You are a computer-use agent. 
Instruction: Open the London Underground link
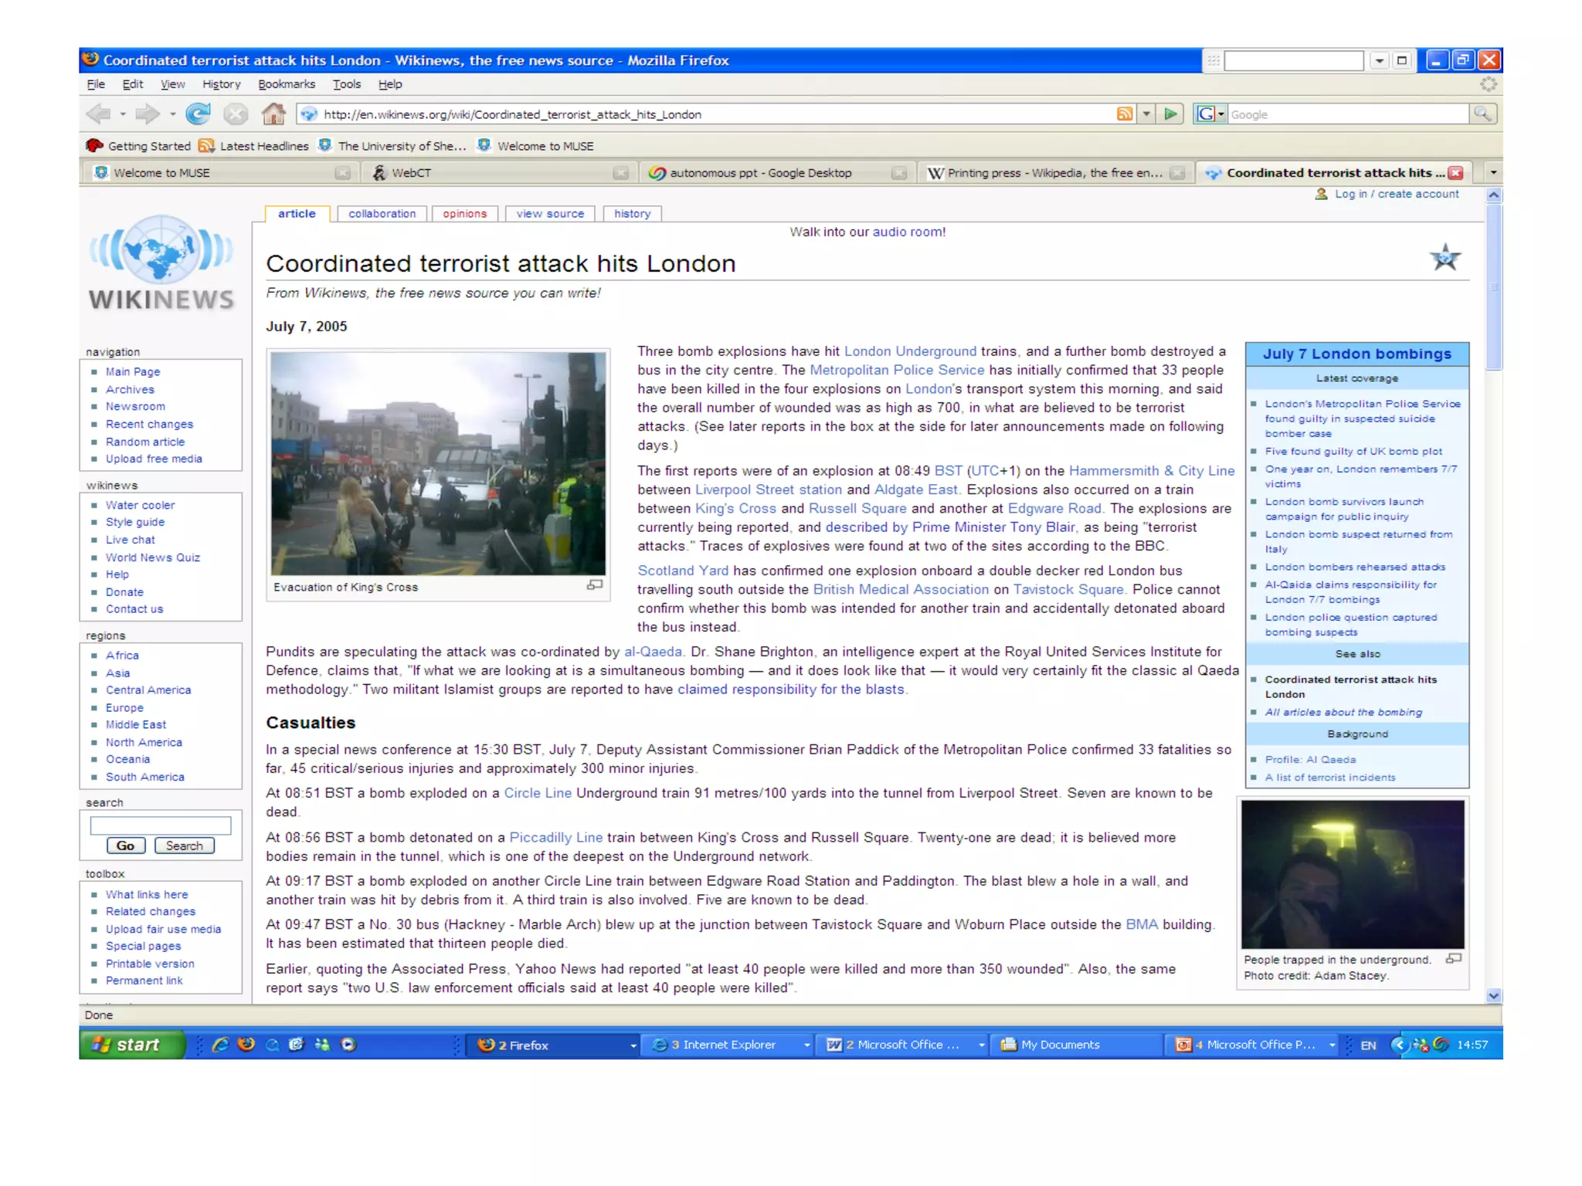pyautogui.click(x=909, y=351)
